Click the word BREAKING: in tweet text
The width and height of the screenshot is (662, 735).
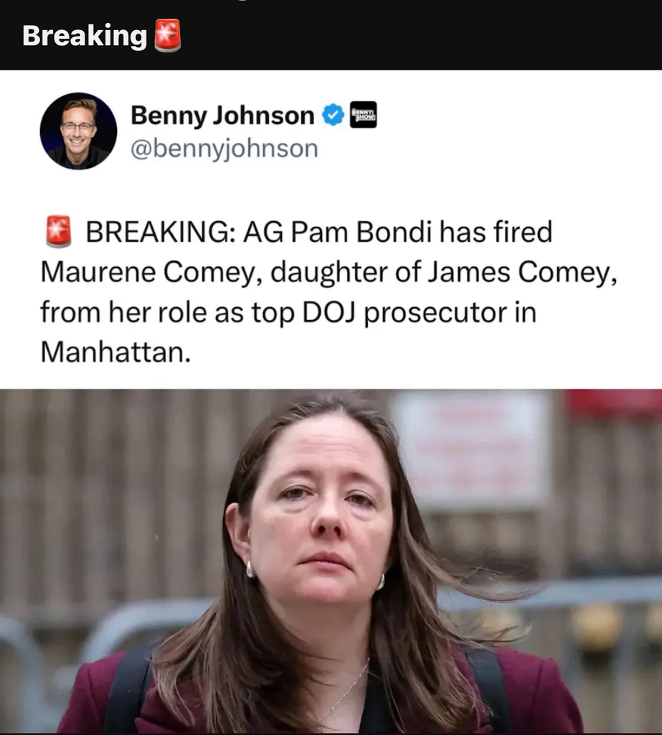click(161, 232)
